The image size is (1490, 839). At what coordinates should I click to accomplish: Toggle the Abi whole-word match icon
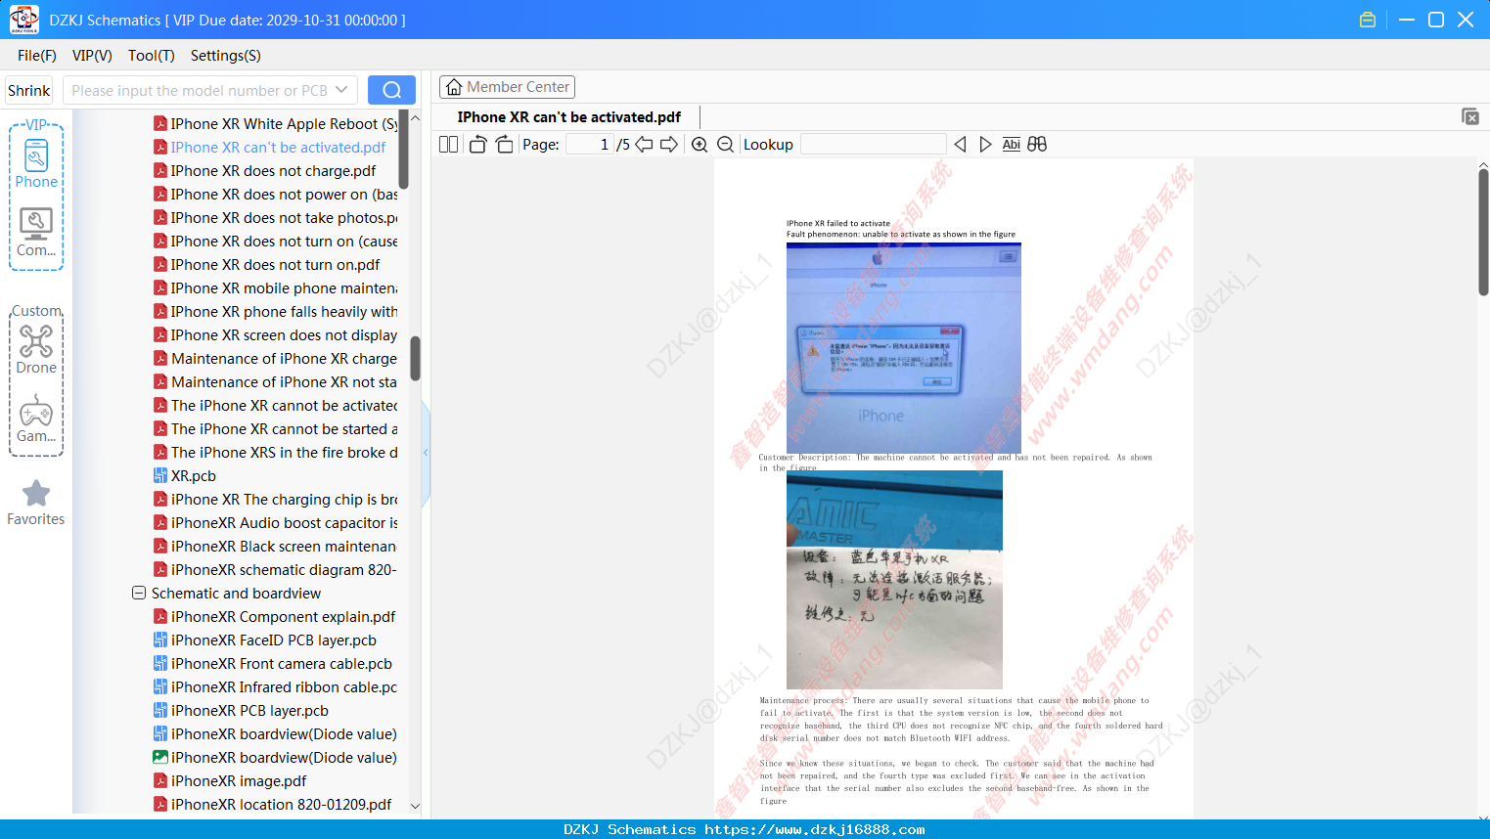pos(1012,145)
